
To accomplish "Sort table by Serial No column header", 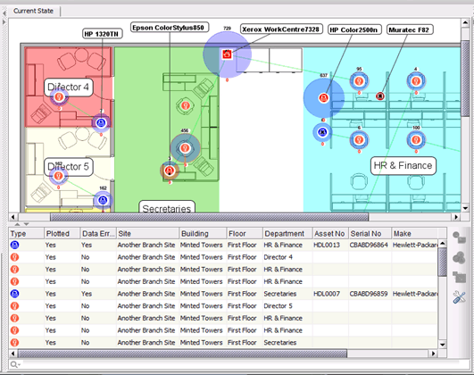I will point(370,233).
